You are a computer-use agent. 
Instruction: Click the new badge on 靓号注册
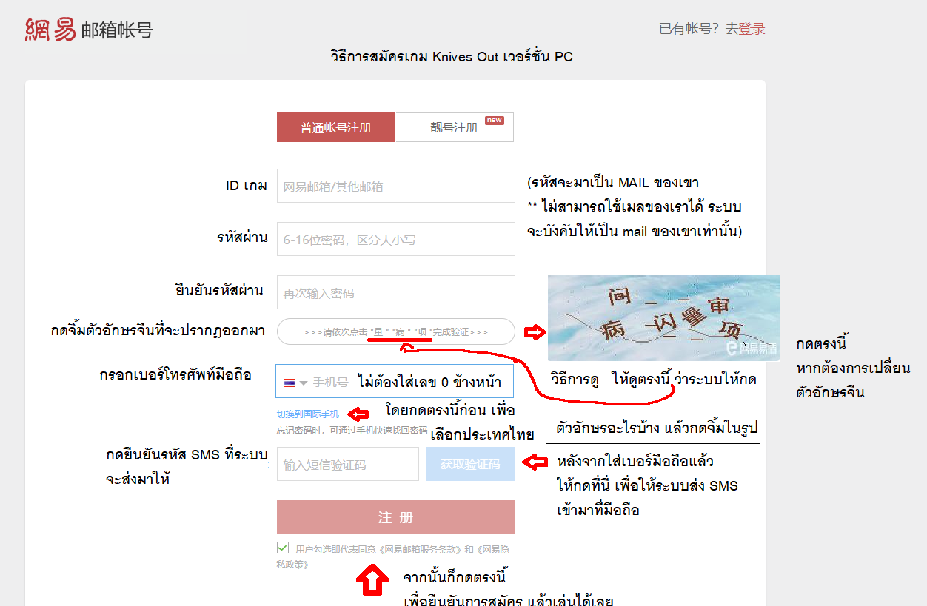(495, 120)
